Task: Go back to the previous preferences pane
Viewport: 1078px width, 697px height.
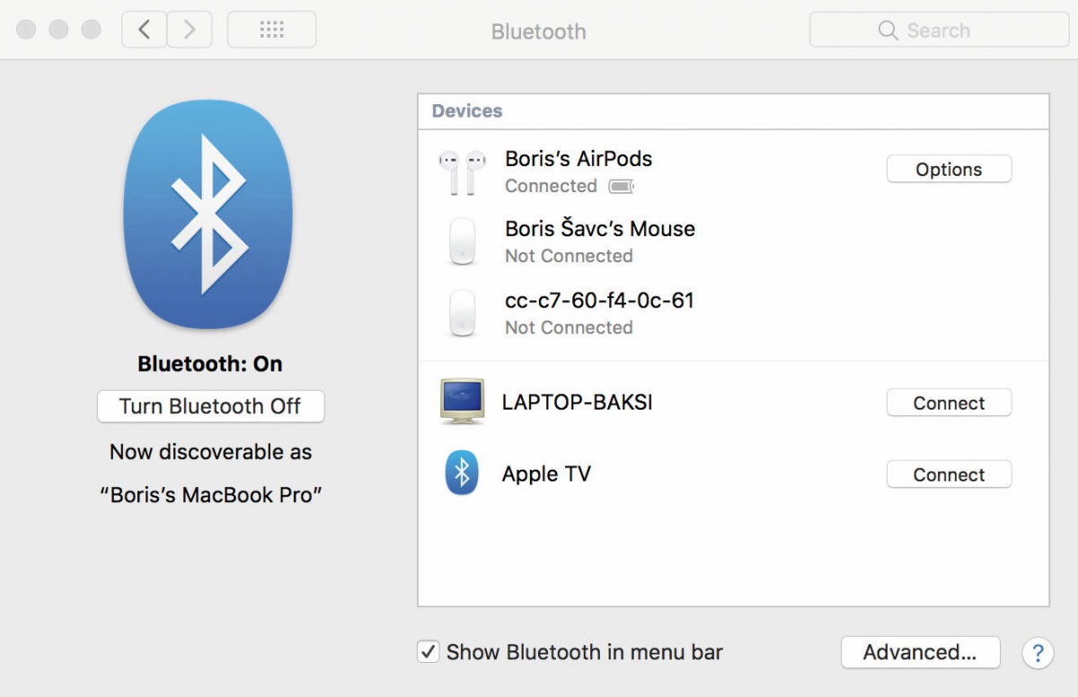Action: tap(144, 30)
